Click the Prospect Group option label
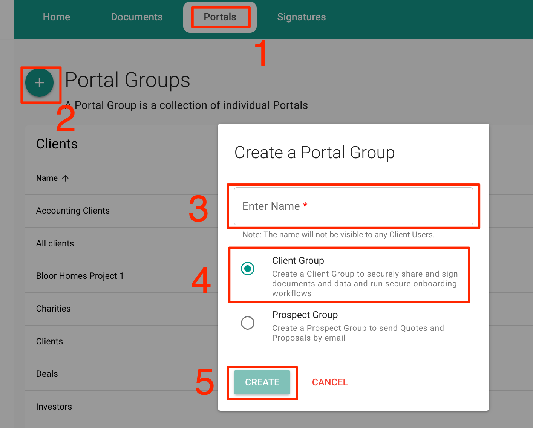 pos(305,315)
